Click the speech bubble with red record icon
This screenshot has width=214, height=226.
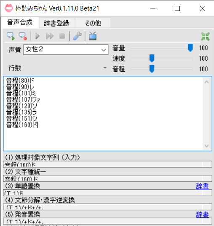(23, 36)
